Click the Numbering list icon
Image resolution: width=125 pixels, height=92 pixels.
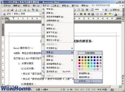[97, 14]
